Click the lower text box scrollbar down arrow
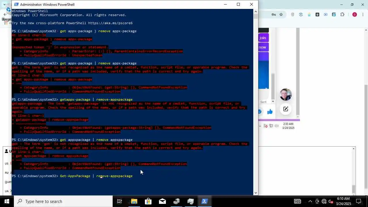Image resolution: width=368 pixels, height=207 pixels. pos(354,194)
